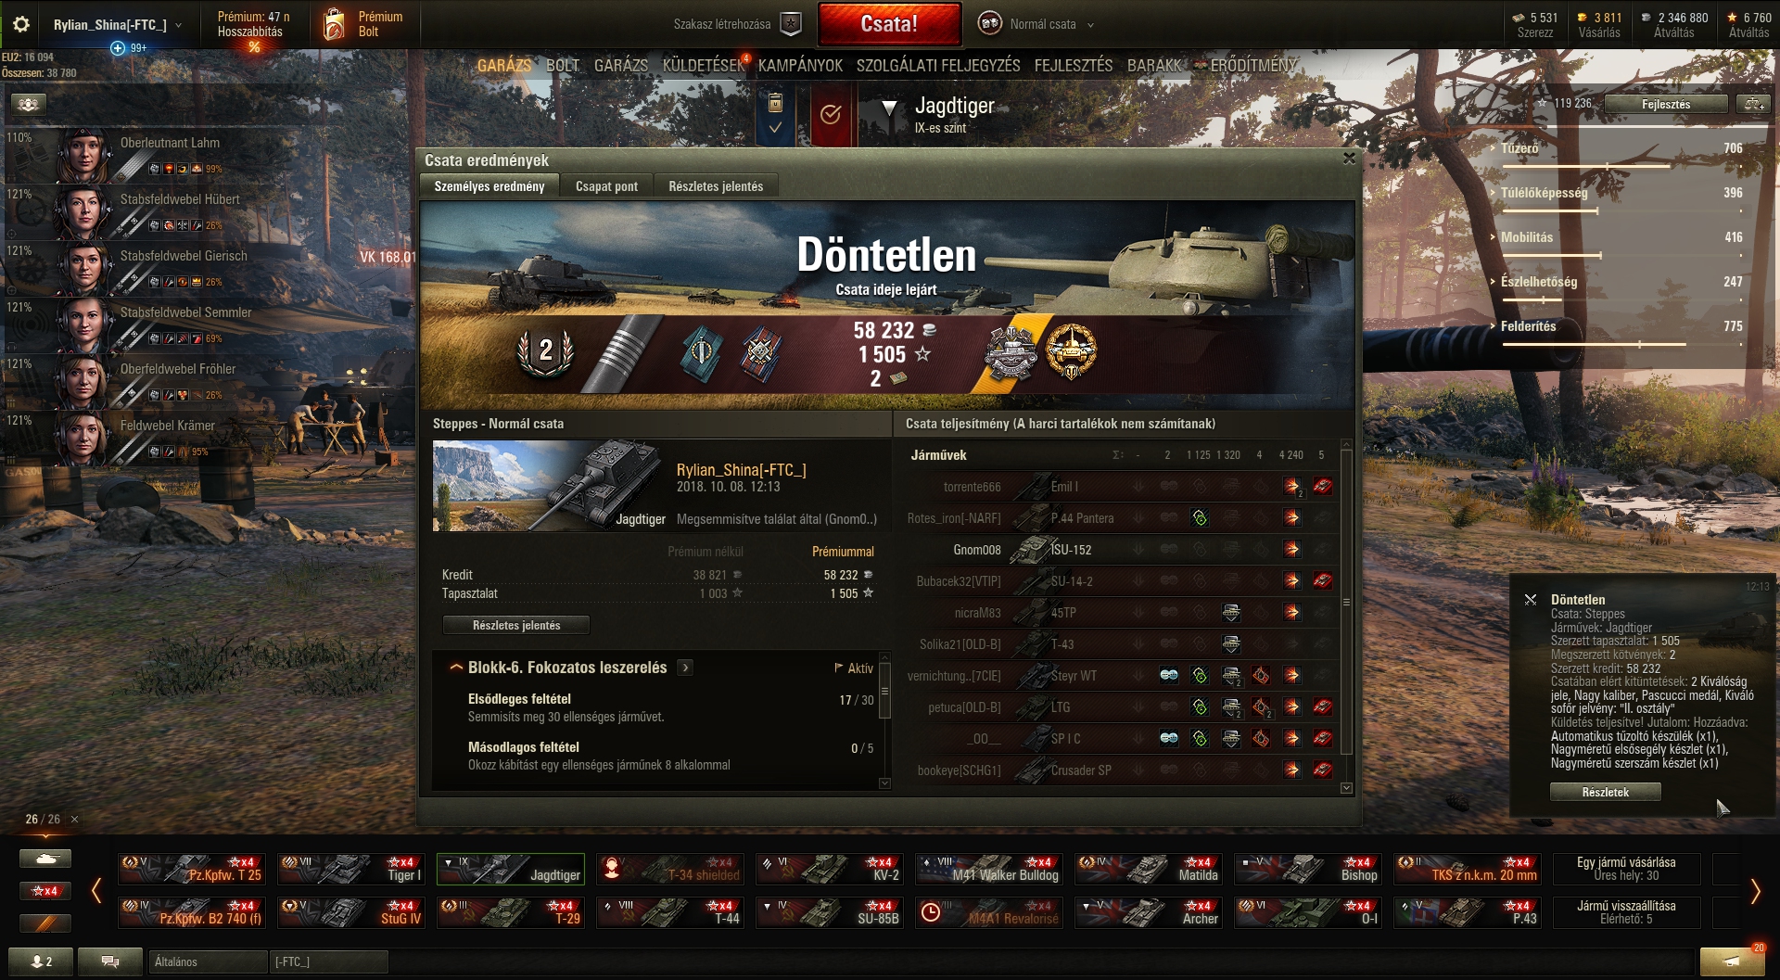Switch to the Csapat pont tab
The image size is (1780, 980).
tap(606, 186)
